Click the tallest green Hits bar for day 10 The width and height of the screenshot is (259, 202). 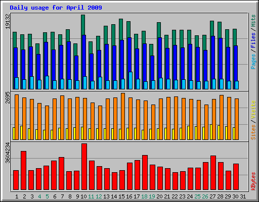pos(83,25)
